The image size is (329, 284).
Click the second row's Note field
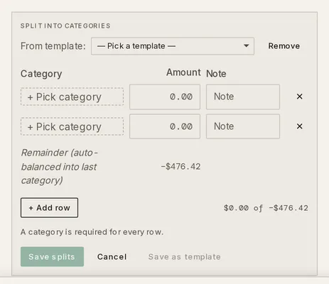pyautogui.click(x=243, y=126)
